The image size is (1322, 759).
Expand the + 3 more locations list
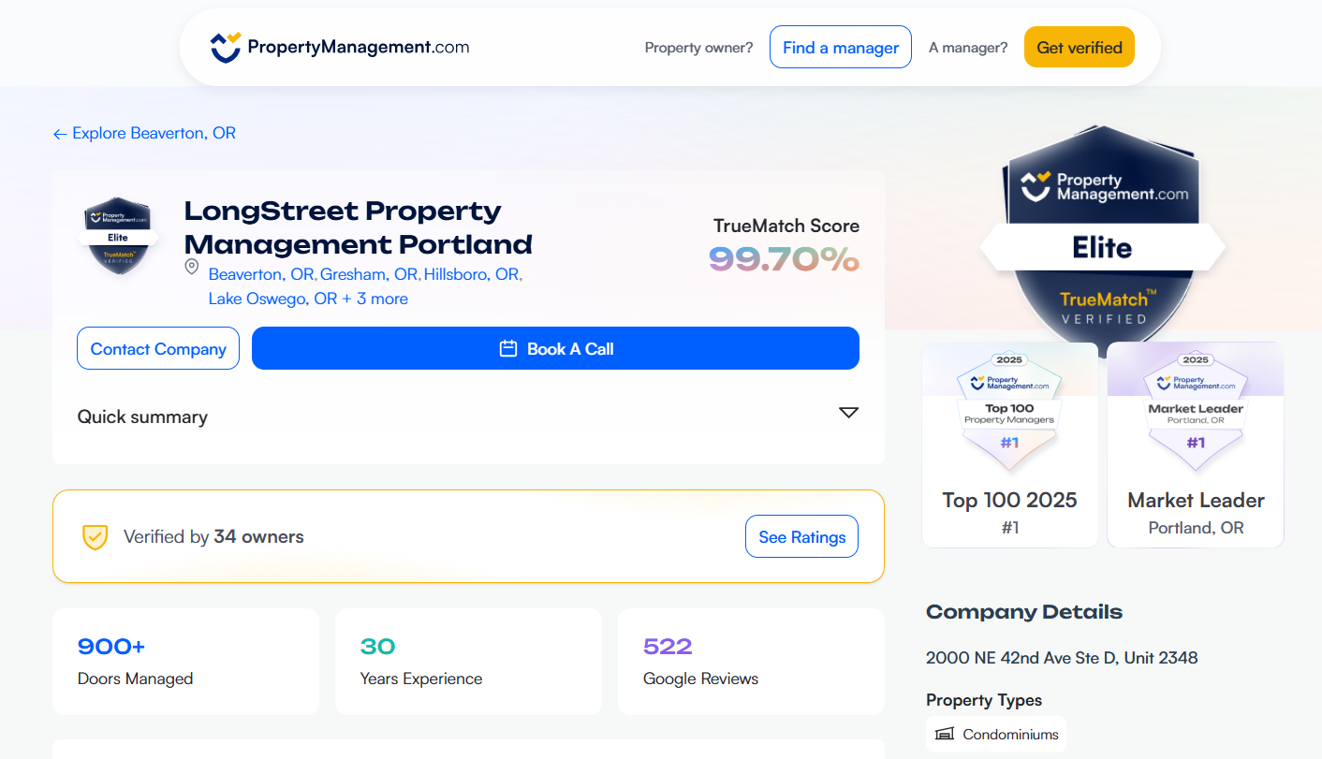375,298
